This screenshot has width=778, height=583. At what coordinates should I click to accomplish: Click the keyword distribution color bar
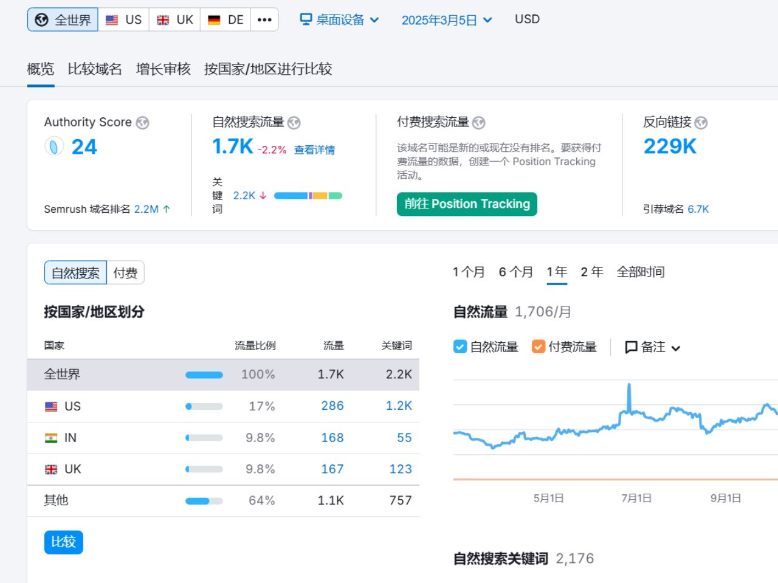pyautogui.click(x=308, y=196)
